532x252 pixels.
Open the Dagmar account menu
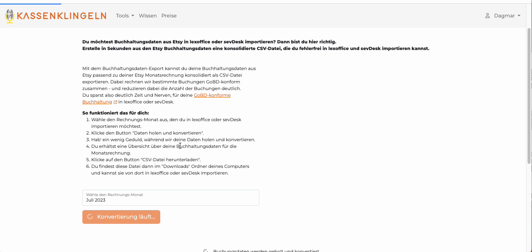(504, 16)
